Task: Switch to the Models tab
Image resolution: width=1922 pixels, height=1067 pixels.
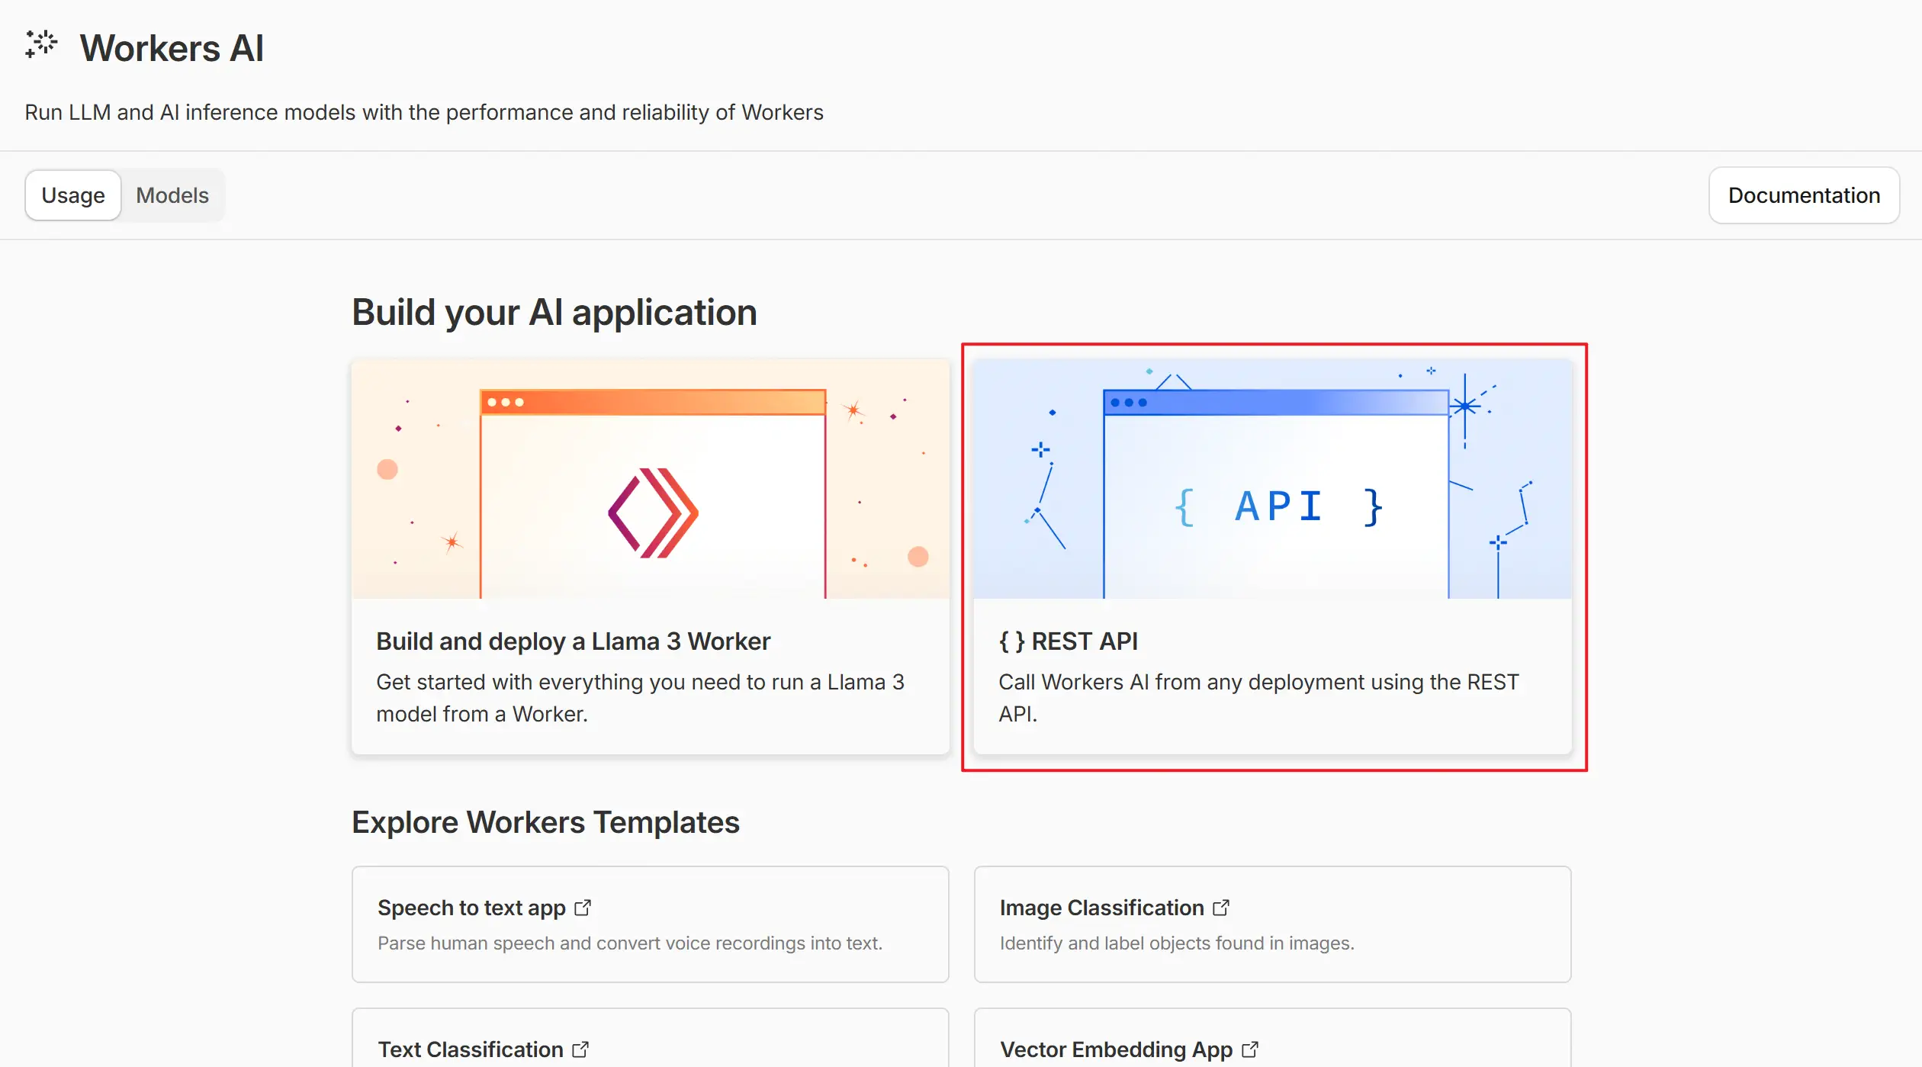Action: pyautogui.click(x=172, y=195)
